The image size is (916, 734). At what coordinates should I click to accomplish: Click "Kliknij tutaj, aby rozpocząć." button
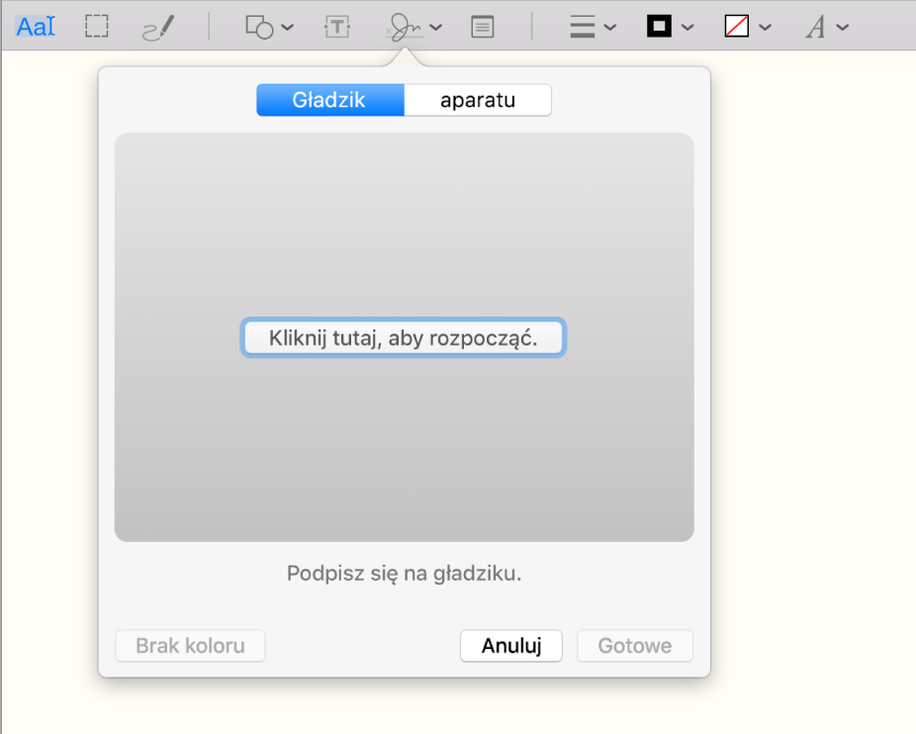403,337
